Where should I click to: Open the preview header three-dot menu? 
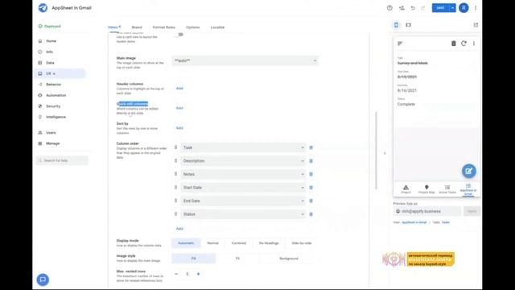(x=474, y=43)
